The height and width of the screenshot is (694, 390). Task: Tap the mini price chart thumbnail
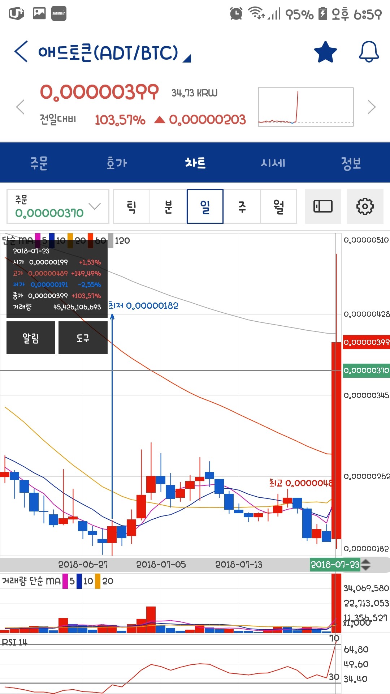305,107
